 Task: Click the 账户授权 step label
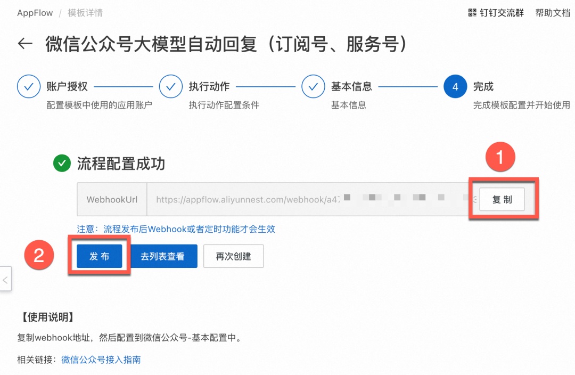[x=67, y=87]
